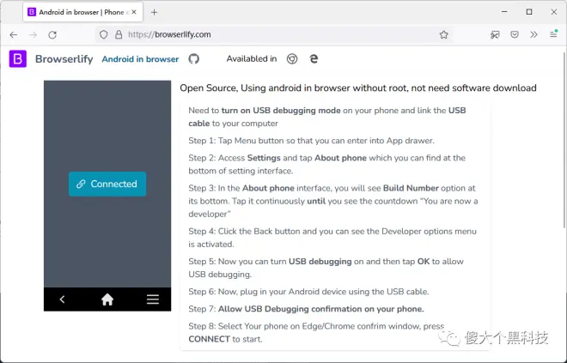This screenshot has height=363, width=567.
Task: Open the tracking protection shield icon
Action: point(104,34)
